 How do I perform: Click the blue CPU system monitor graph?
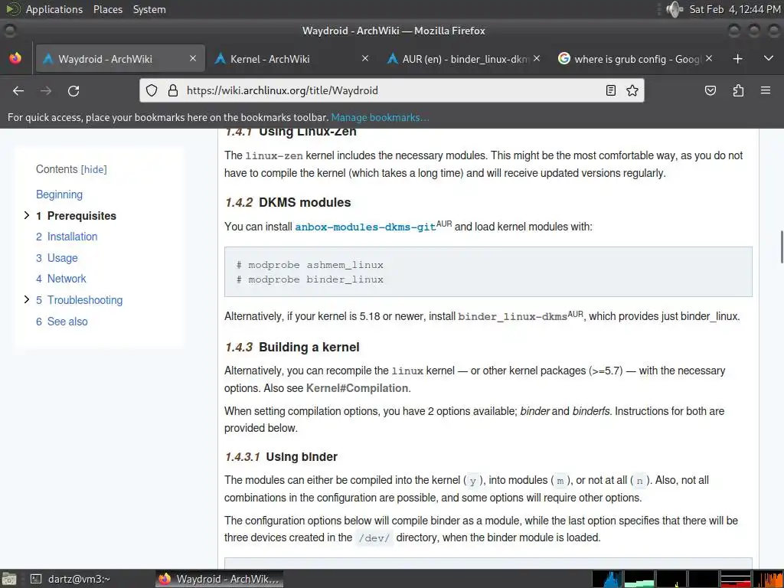click(x=607, y=579)
